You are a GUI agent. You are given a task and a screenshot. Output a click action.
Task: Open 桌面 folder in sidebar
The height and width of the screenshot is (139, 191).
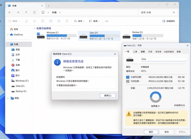(x=16, y=50)
